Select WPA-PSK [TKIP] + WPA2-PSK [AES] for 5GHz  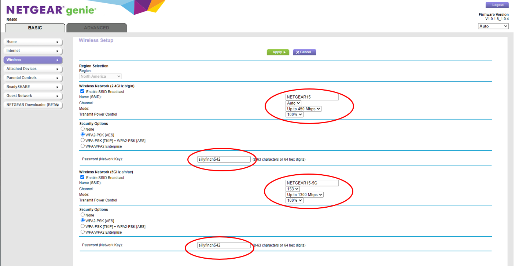click(82, 226)
